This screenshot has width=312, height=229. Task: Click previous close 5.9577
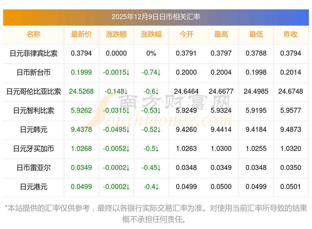pyautogui.click(x=291, y=110)
